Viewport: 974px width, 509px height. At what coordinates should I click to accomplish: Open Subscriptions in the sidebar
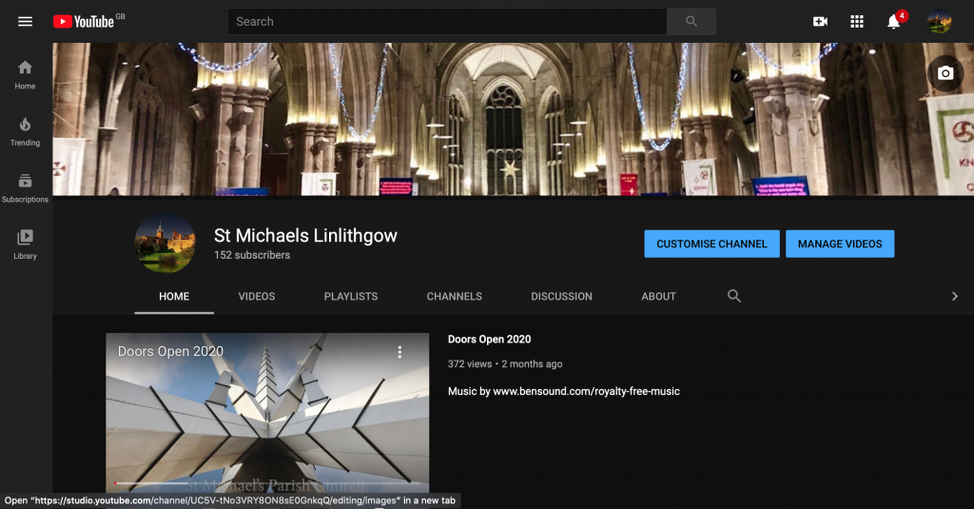(x=25, y=187)
